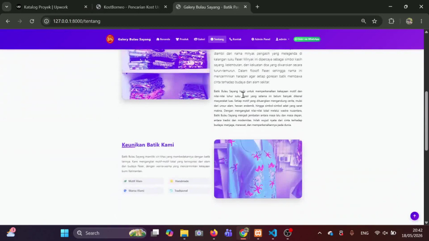
Task: Select the active Tentang nav item
Action: tap(217, 39)
